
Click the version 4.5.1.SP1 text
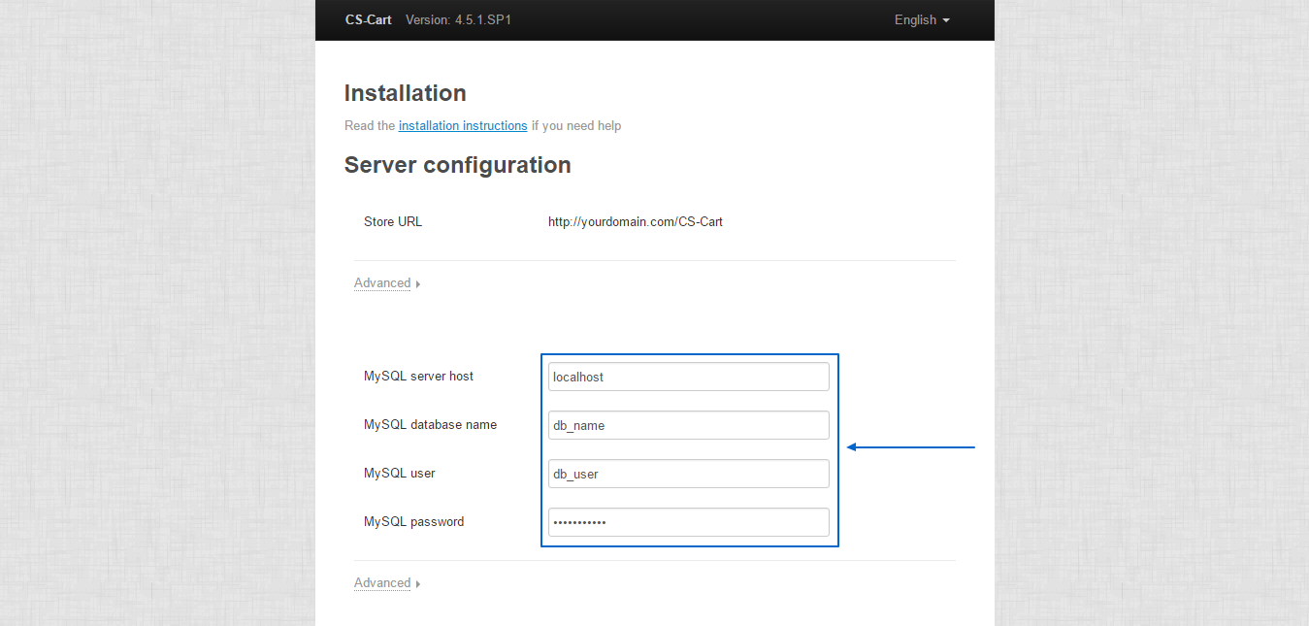(458, 20)
